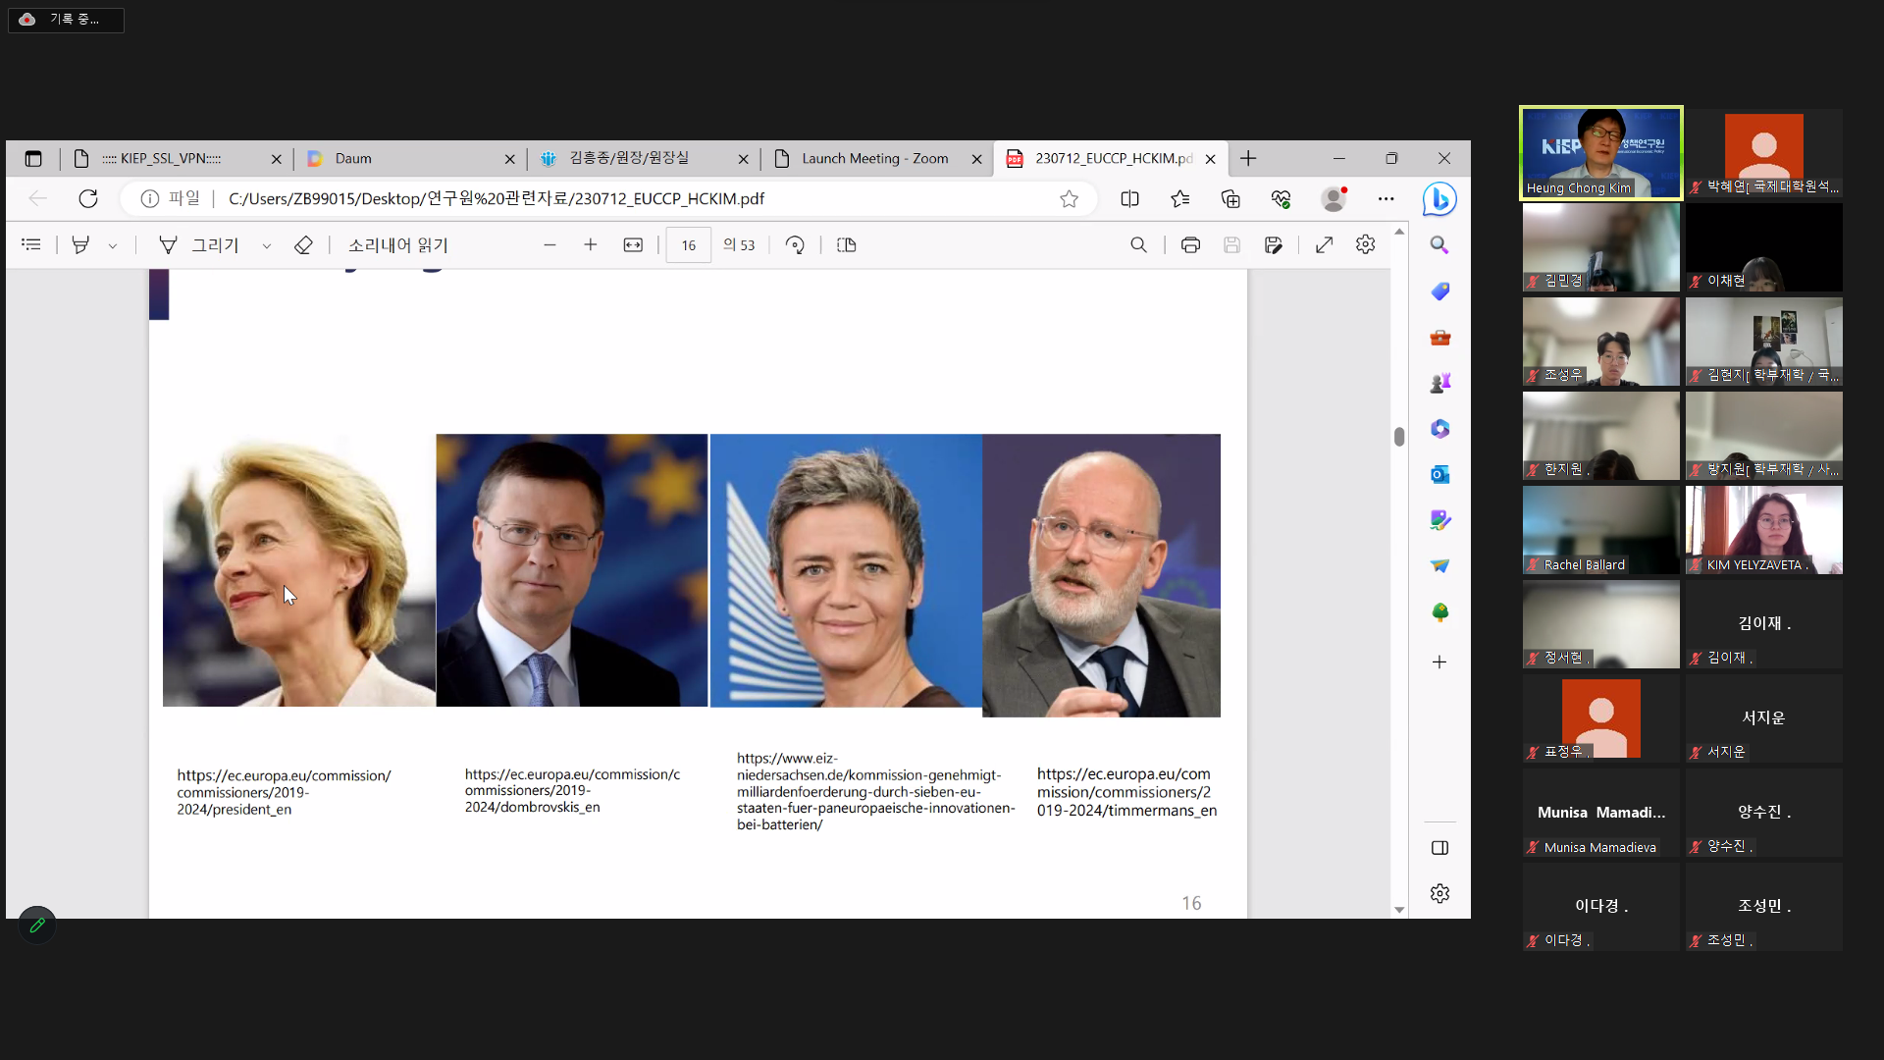Click the rotate page icon
Image resolution: width=1884 pixels, height=1060 pixels.
coord(795,244)
